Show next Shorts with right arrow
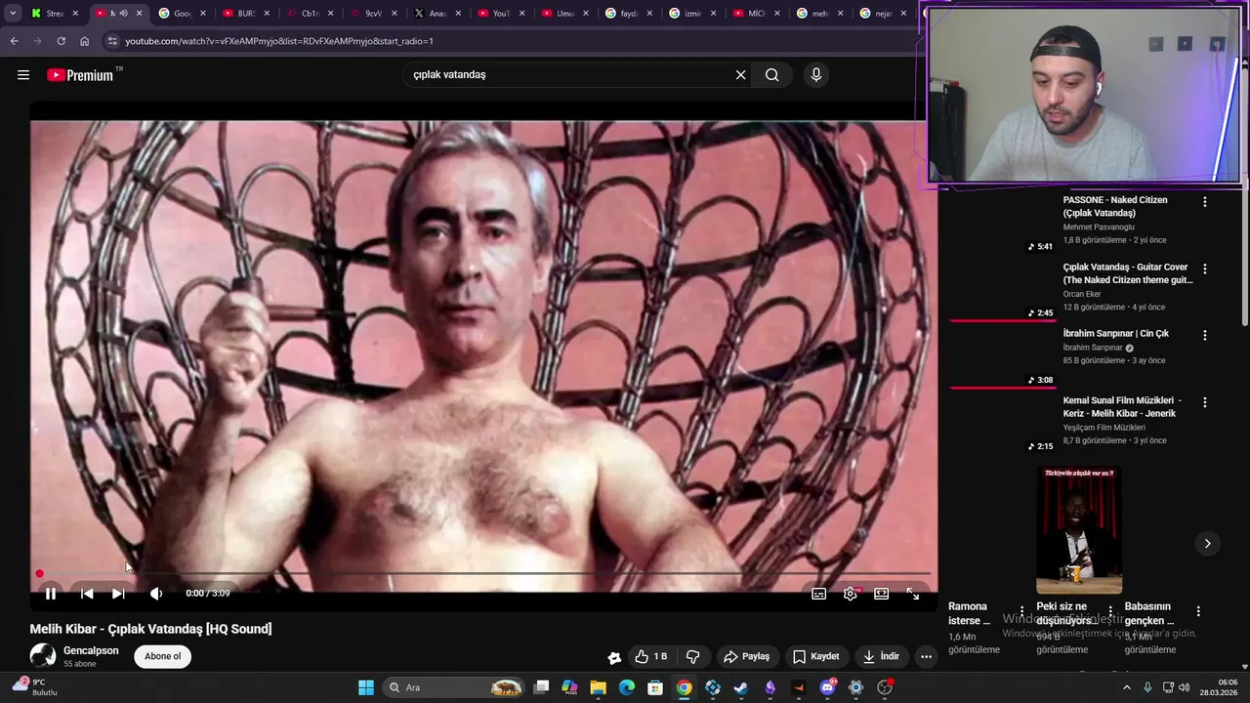1250x703 pixels. pos(1207,544)
